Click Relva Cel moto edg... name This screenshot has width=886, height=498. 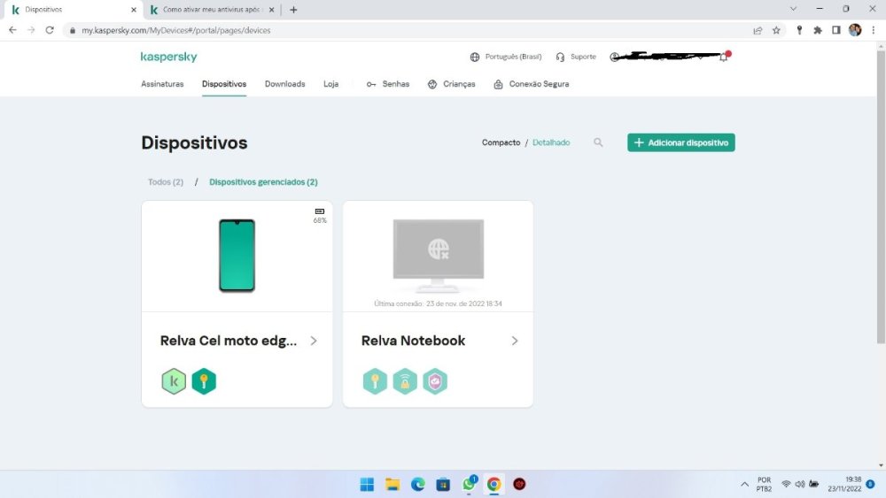(229, 341)
